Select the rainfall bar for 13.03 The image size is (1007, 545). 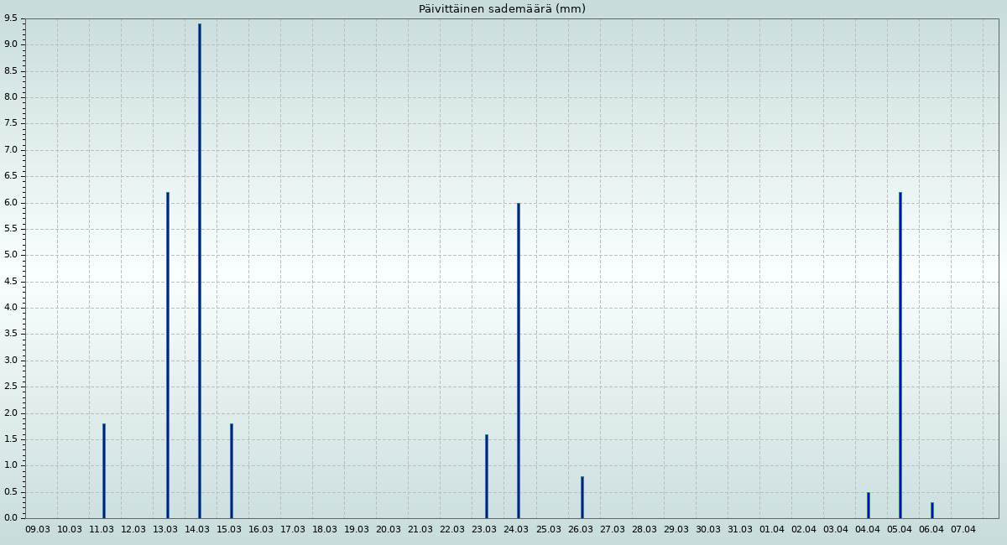(x=168, y=355)
